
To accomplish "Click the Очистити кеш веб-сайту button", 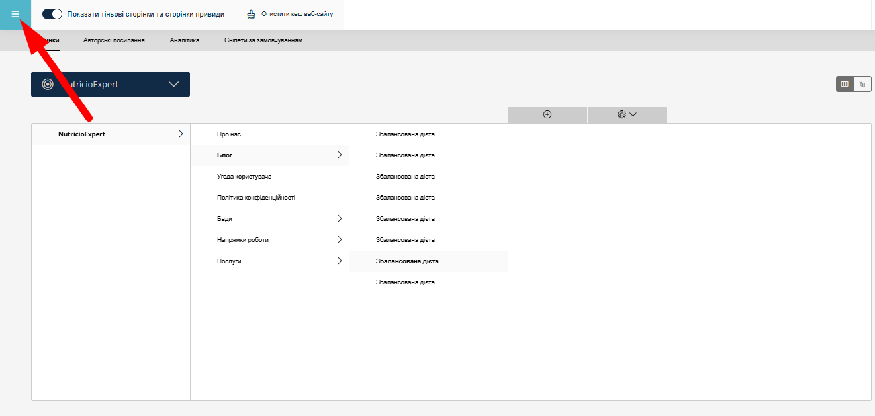I will click(297, 14).
